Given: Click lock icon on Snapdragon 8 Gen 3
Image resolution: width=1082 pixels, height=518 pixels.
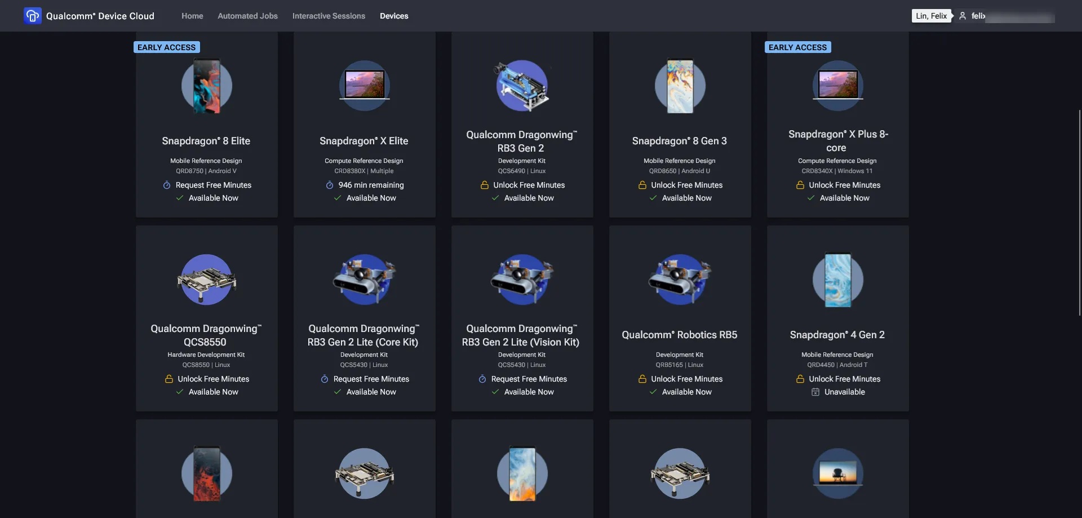Looking at the screenshot, I should [642, 185].
